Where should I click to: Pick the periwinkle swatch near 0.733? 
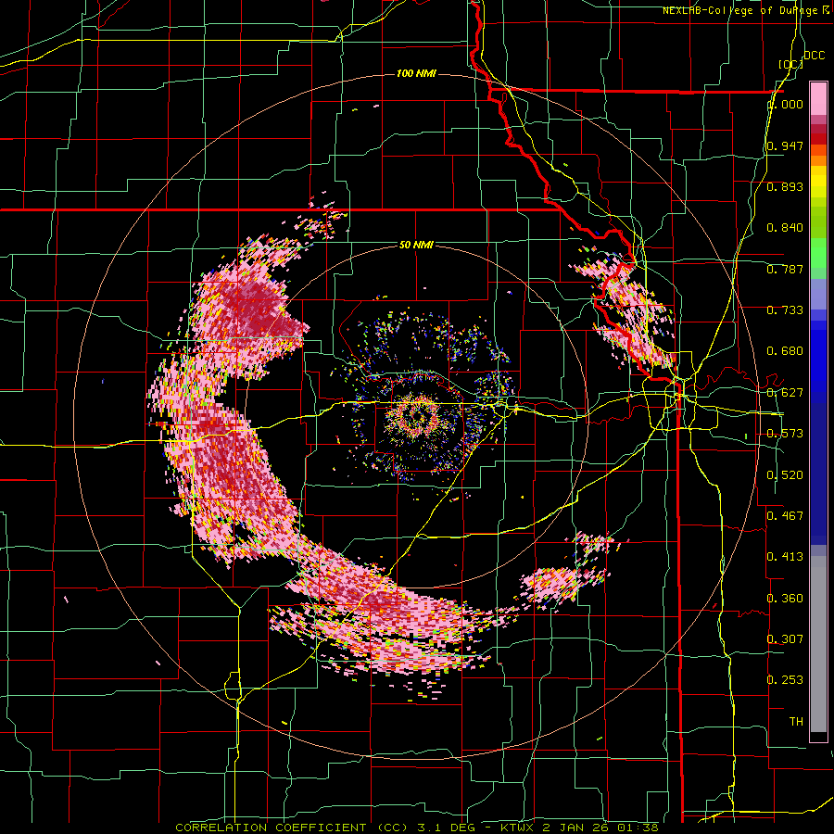818,294
